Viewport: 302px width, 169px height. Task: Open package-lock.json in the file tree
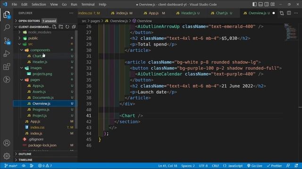tap(42, 145)
